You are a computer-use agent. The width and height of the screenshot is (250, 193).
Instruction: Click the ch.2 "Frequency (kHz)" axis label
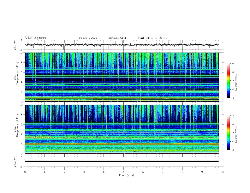pos(18,125)
